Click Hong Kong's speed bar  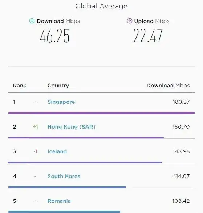[86, 138]
